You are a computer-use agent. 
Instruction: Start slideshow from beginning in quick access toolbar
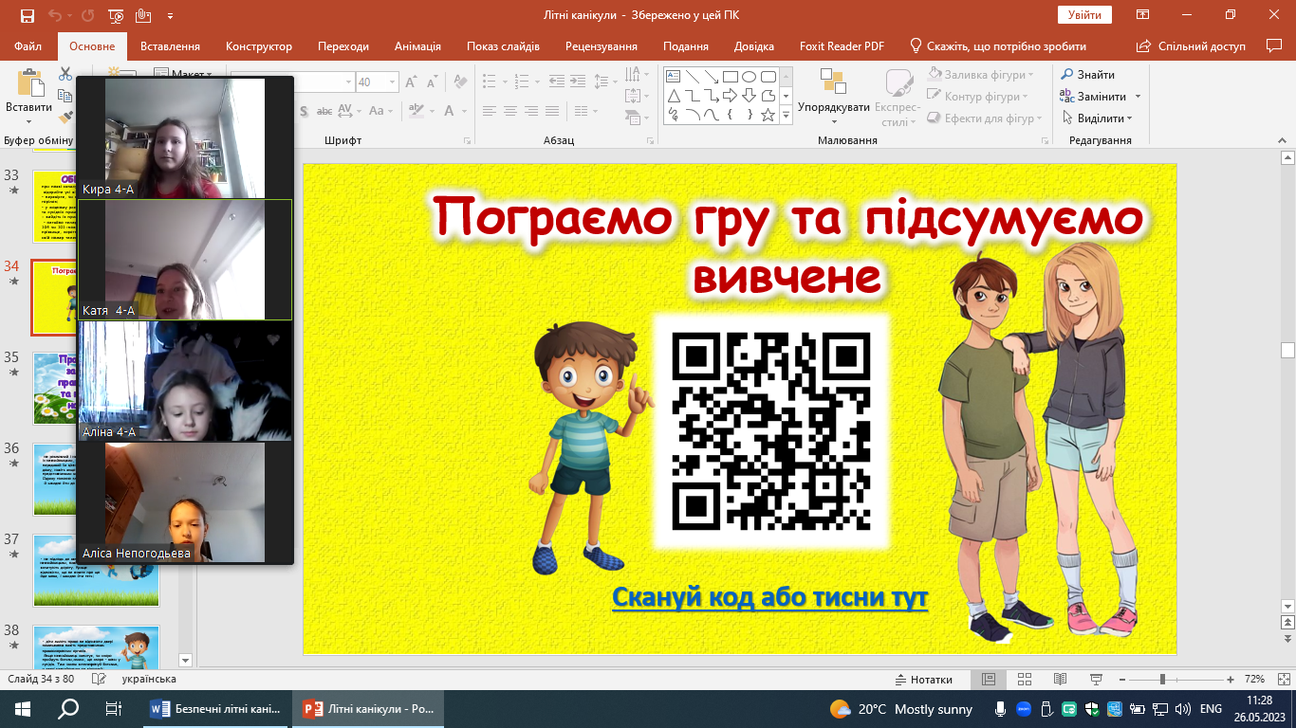116,16
